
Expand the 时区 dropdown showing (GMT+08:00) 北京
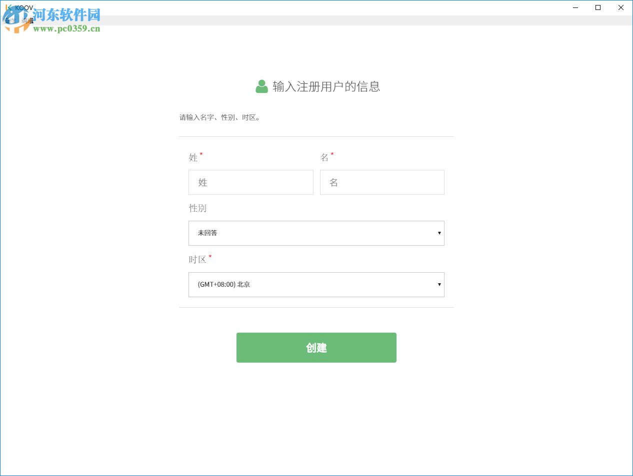[316, 285]
